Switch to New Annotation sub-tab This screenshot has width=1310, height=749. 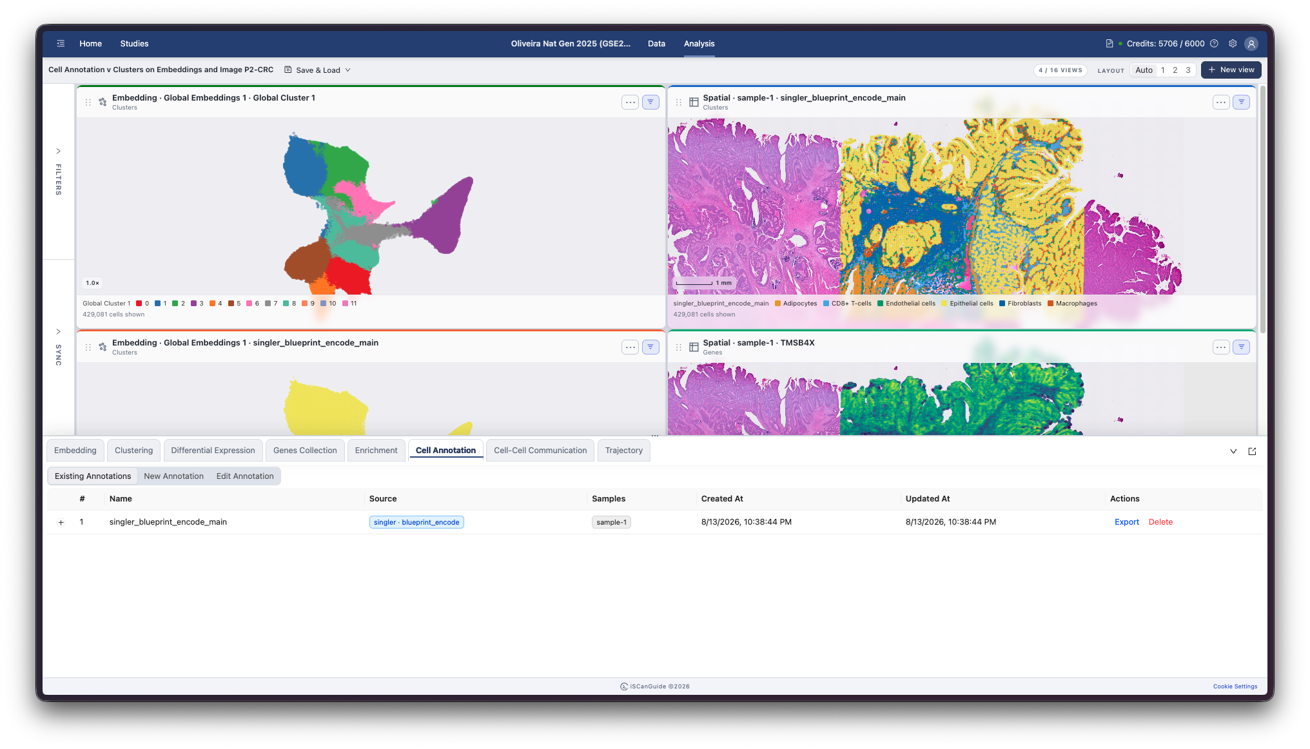click(173, 476)
